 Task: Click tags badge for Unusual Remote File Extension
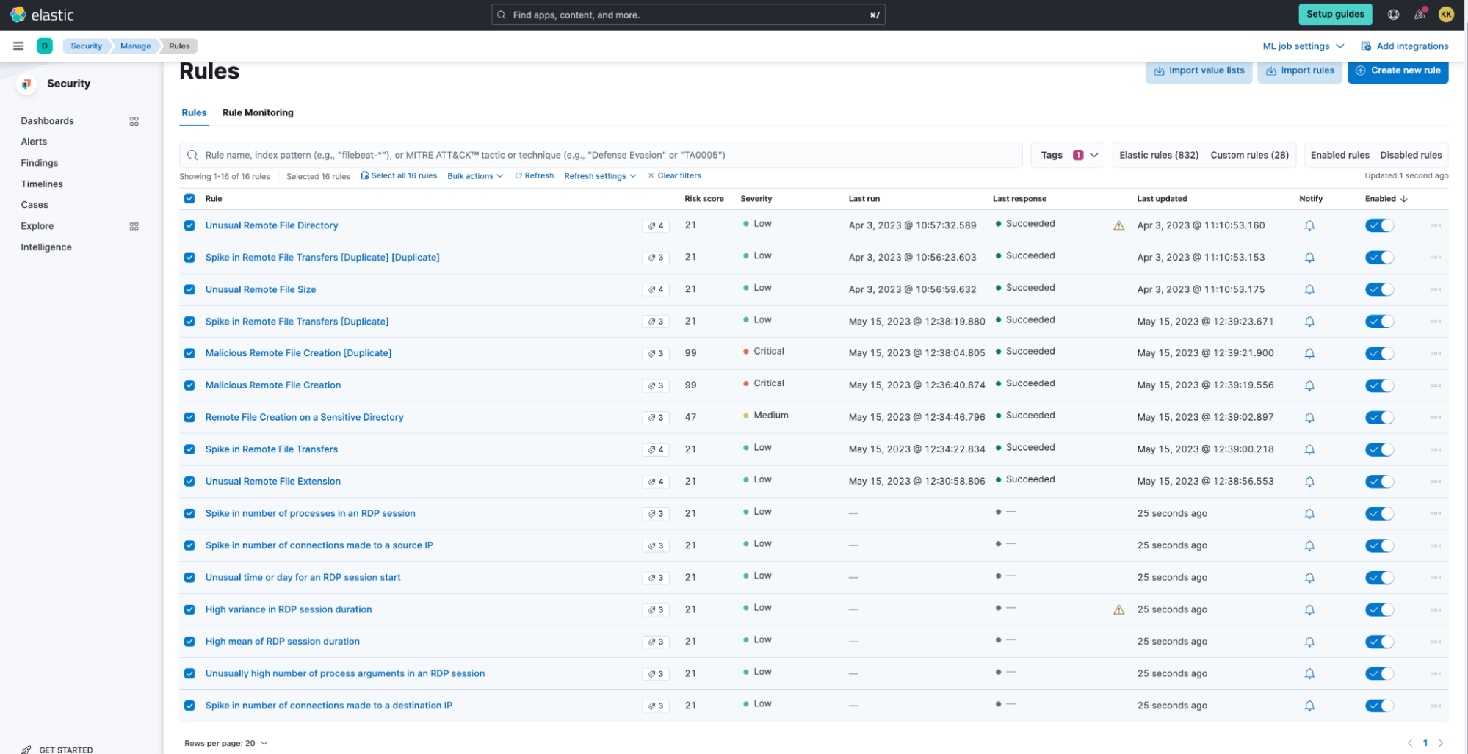click(x=655, y=482)
